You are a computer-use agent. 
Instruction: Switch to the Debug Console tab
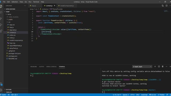51,67
